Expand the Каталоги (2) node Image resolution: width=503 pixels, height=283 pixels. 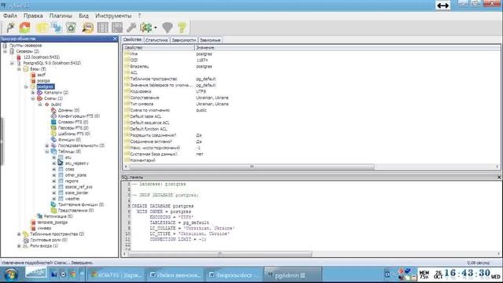pos(33,93)
